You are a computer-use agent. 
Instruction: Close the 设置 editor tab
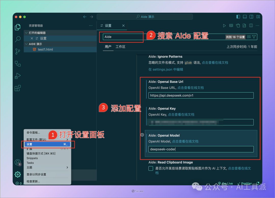tap(123, 26)
